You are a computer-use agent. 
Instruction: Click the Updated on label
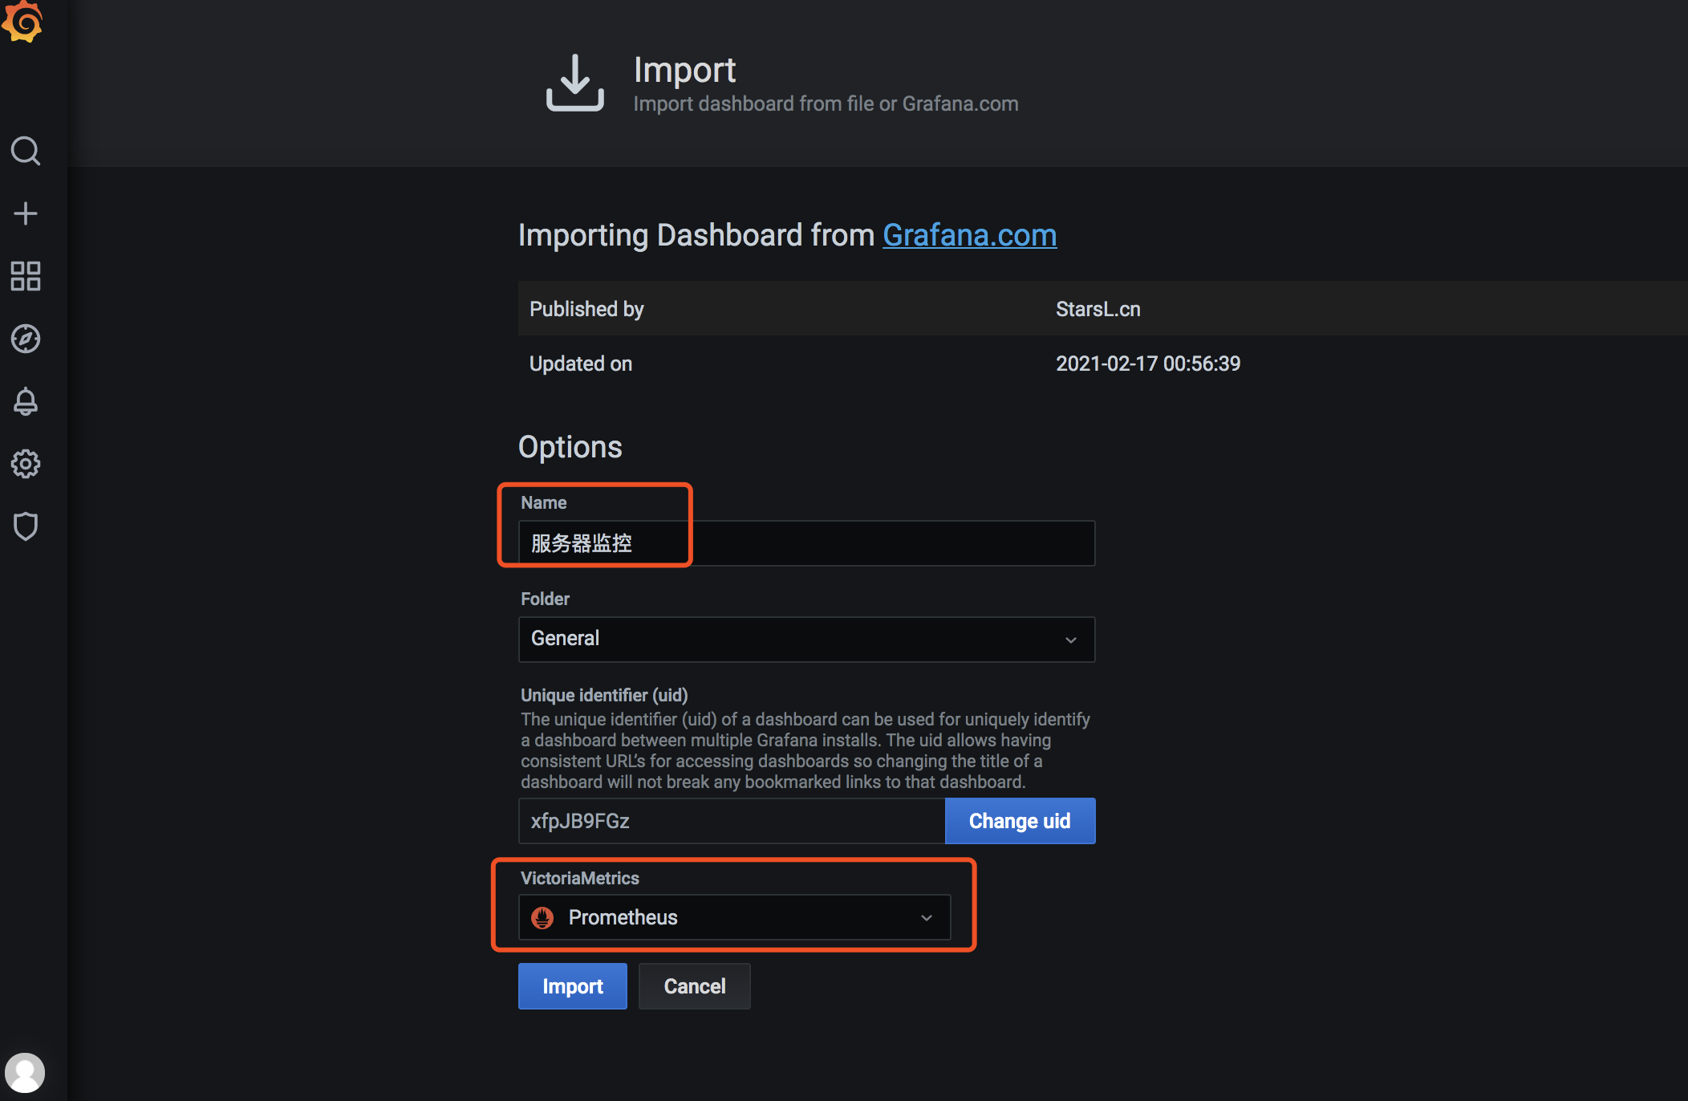click(x=581, y=364)
